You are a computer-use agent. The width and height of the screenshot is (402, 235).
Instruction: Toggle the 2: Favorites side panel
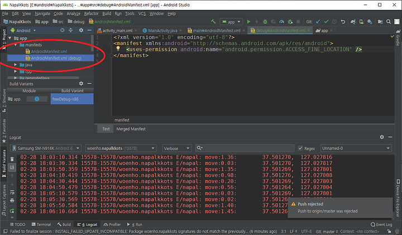pos(4,131)
